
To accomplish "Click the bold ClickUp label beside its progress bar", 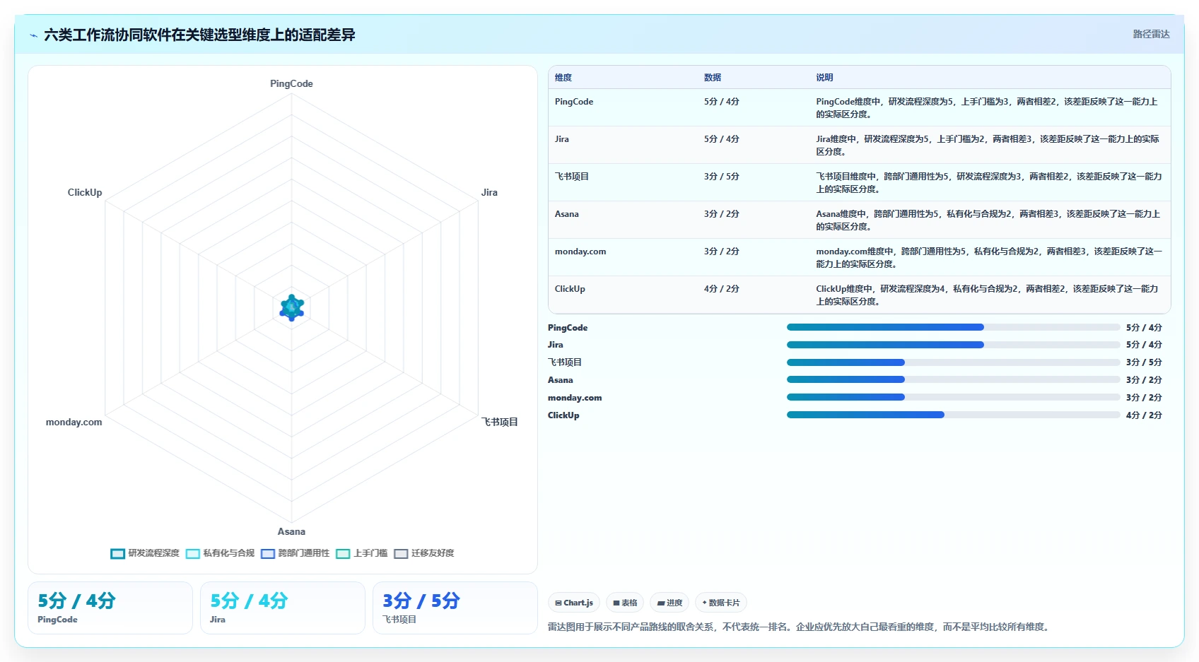I will (563, 415).
